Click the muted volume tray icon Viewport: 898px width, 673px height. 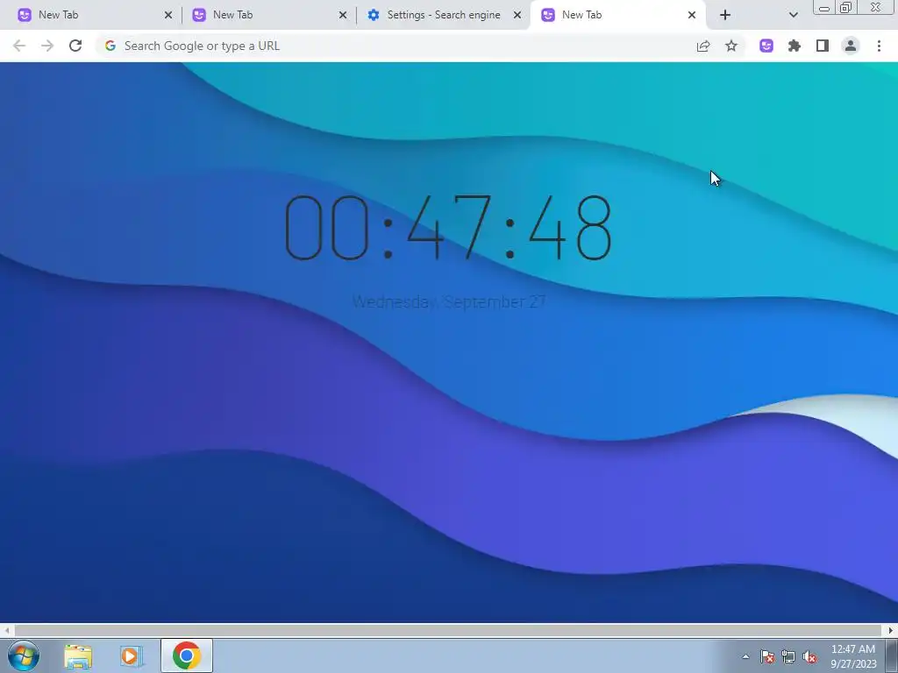[x=809, y=656]
